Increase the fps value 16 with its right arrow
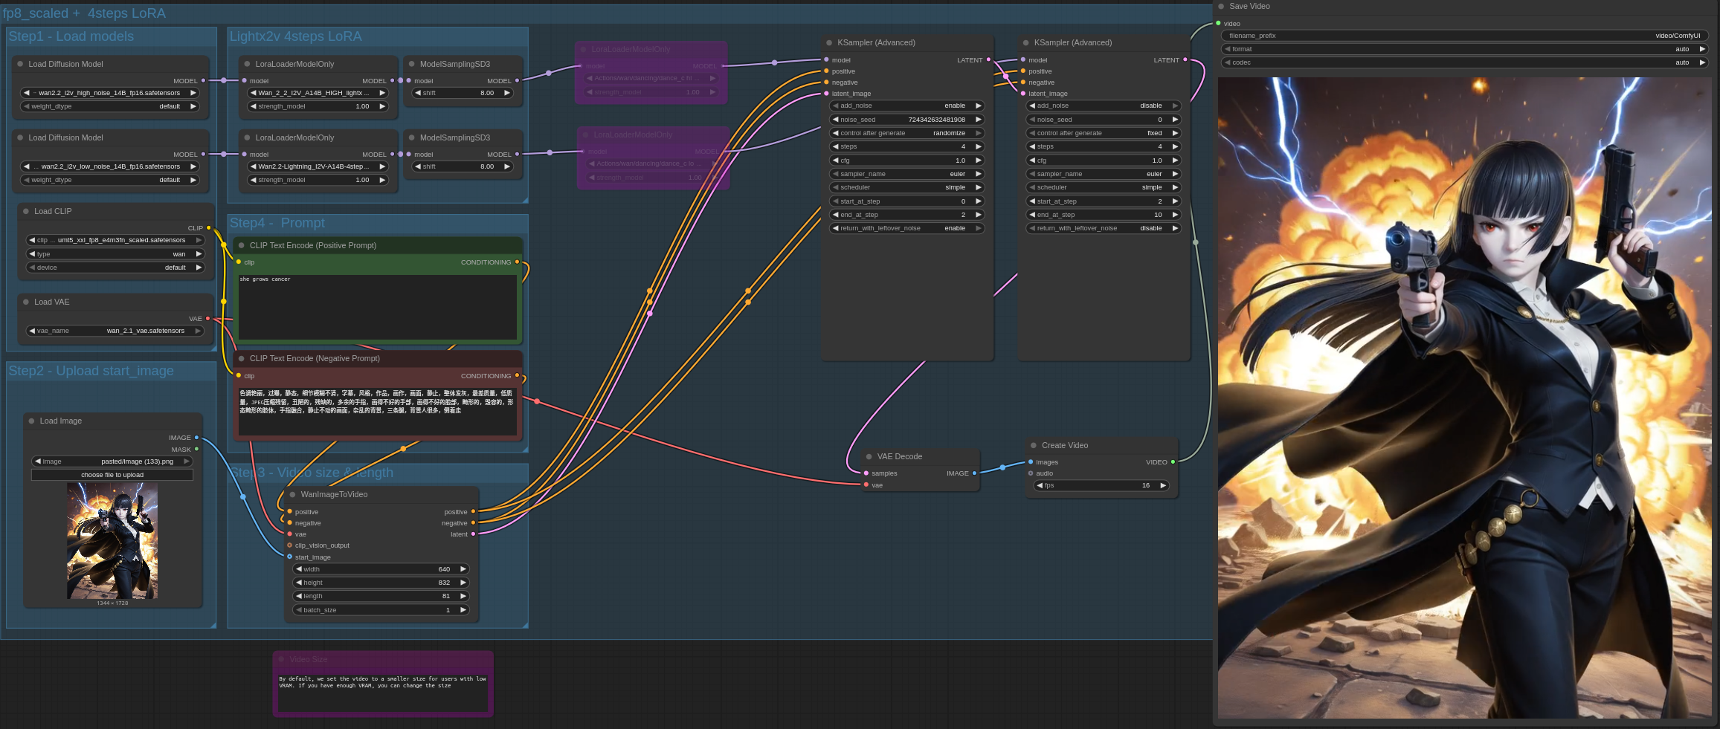Screen dimensions: 1720x729 click(1163, 485)
